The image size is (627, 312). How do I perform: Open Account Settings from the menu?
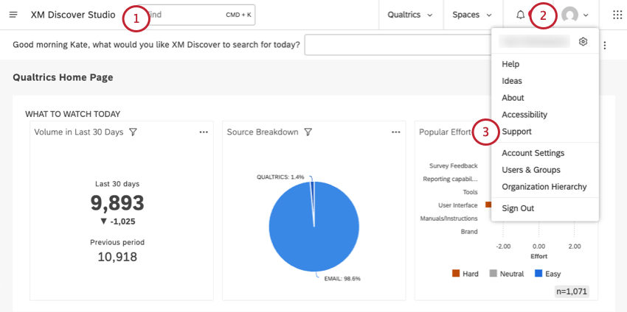pos(533,153)
